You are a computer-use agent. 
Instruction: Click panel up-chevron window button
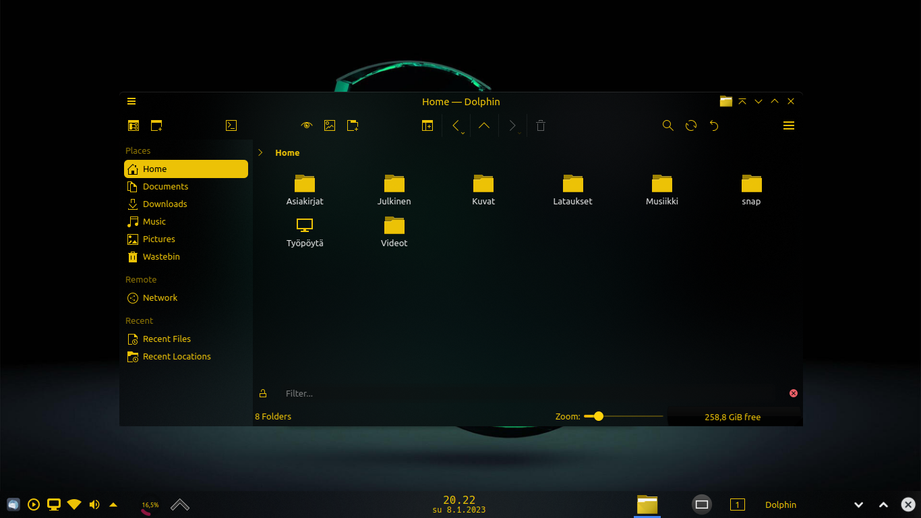883,505
